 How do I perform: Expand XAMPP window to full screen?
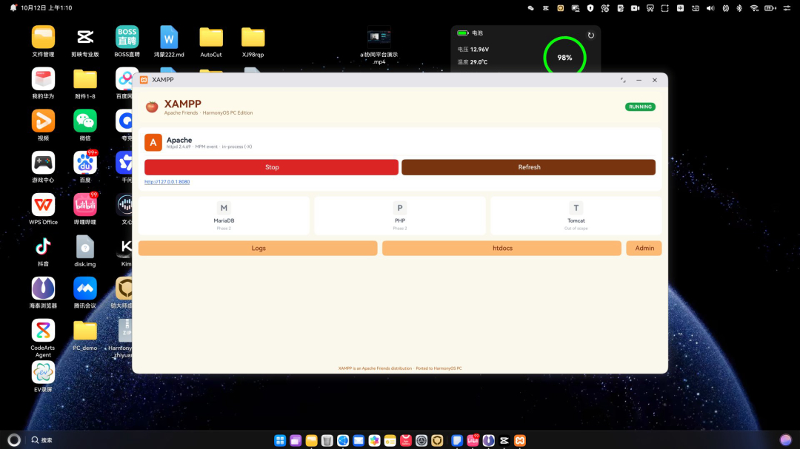[x=623, y=80]
